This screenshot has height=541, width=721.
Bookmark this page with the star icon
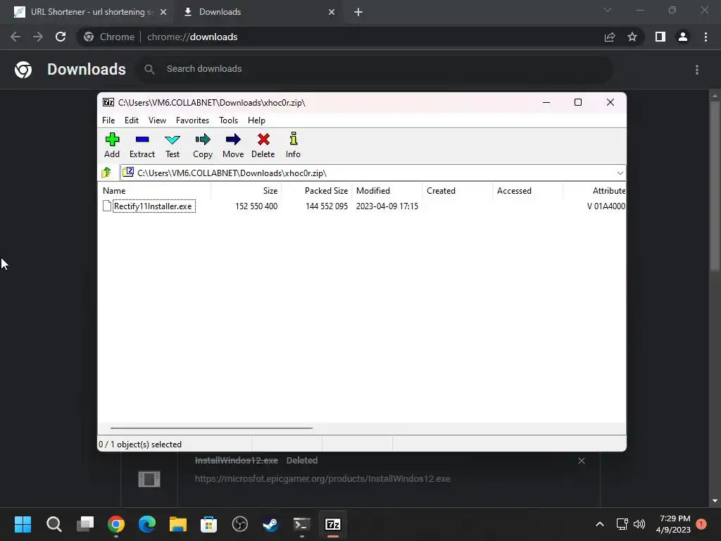632,37
